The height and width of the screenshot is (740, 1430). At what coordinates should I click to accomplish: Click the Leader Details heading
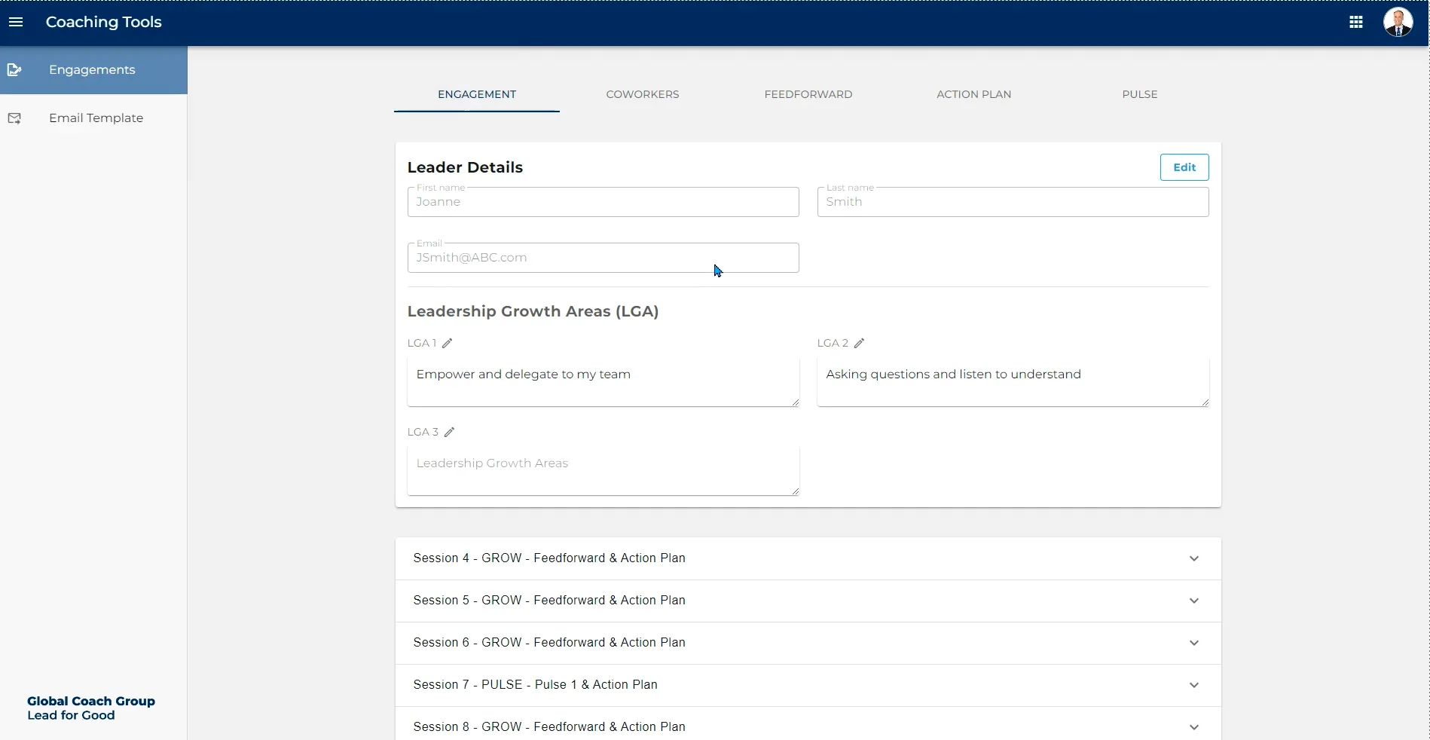465,167
